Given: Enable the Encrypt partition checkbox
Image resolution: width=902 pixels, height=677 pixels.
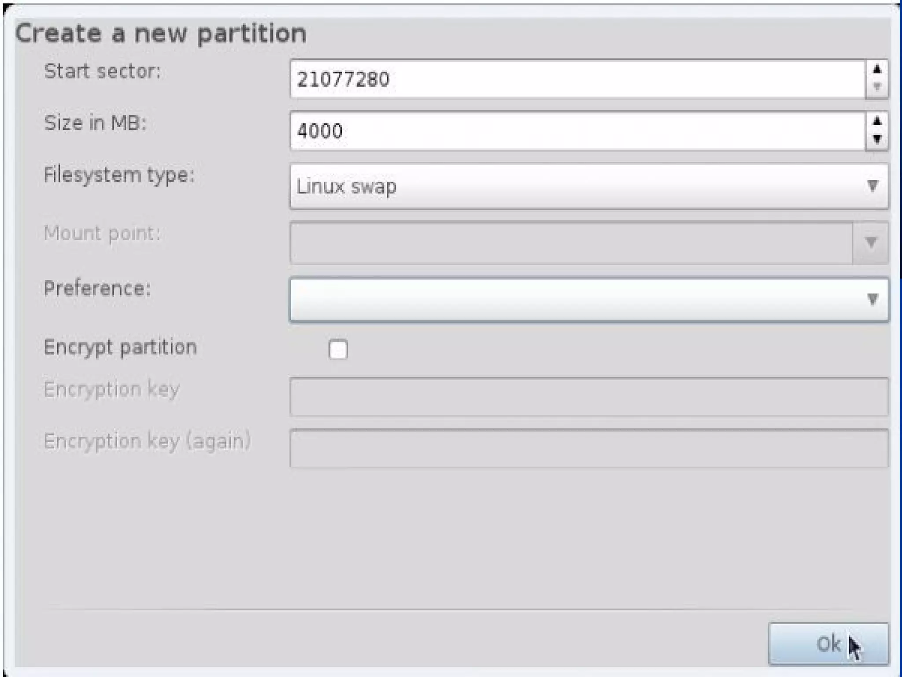Looking at the screenshot, I should (338, 350).
